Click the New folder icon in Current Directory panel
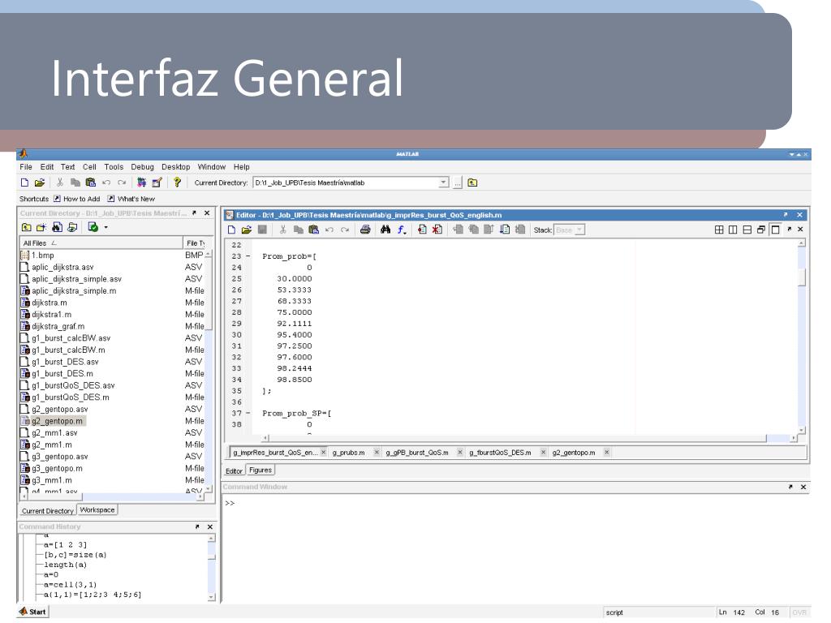 (x=41, y=227)
